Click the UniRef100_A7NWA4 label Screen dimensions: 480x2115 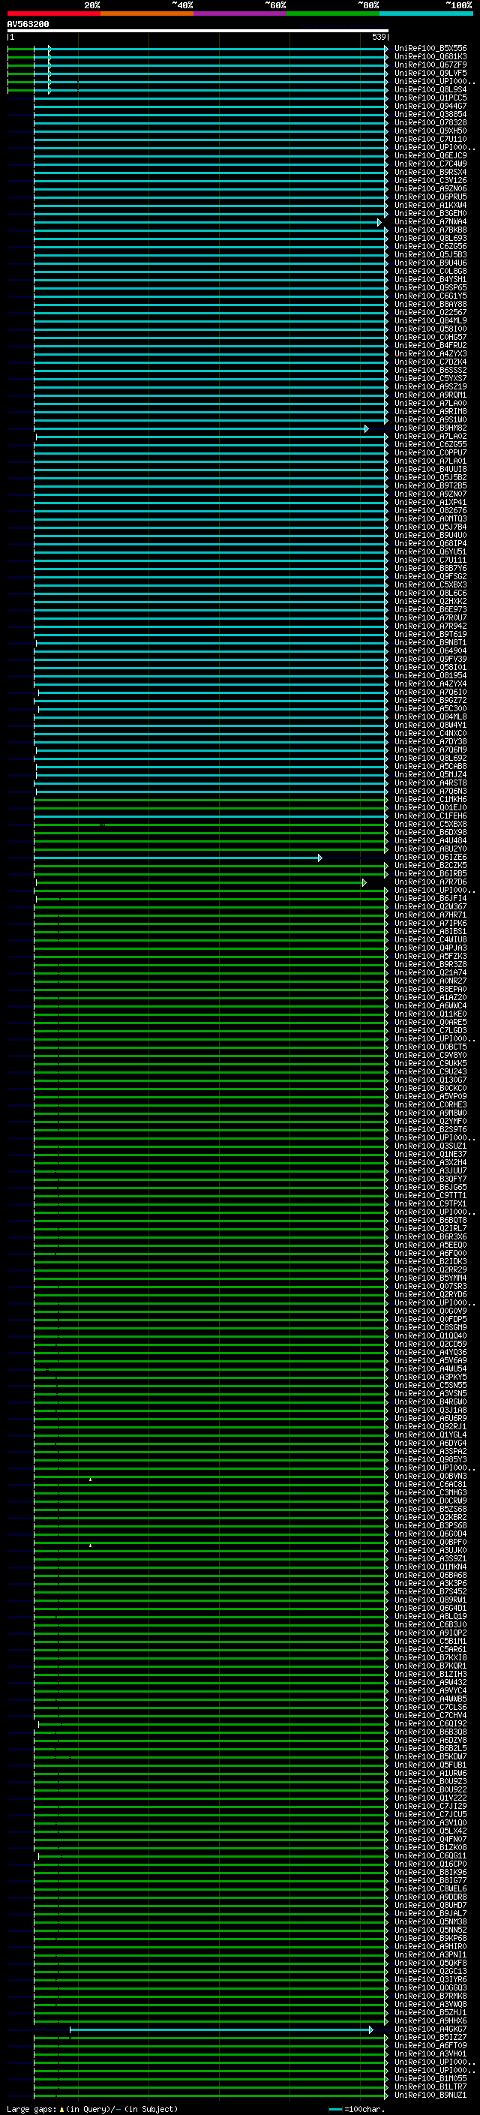coord(430,221)
